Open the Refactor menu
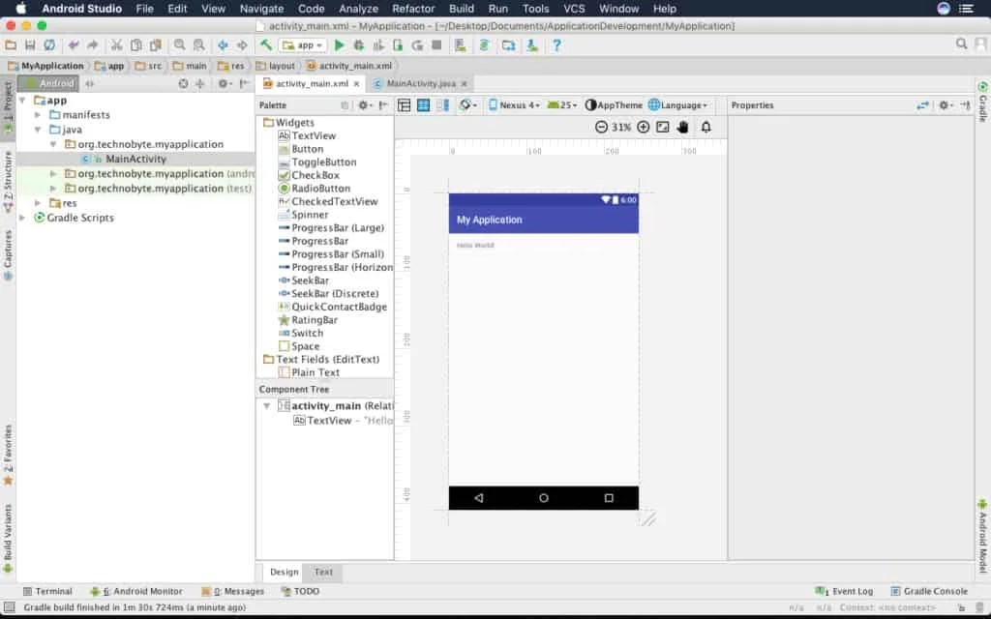 point(412,9)
